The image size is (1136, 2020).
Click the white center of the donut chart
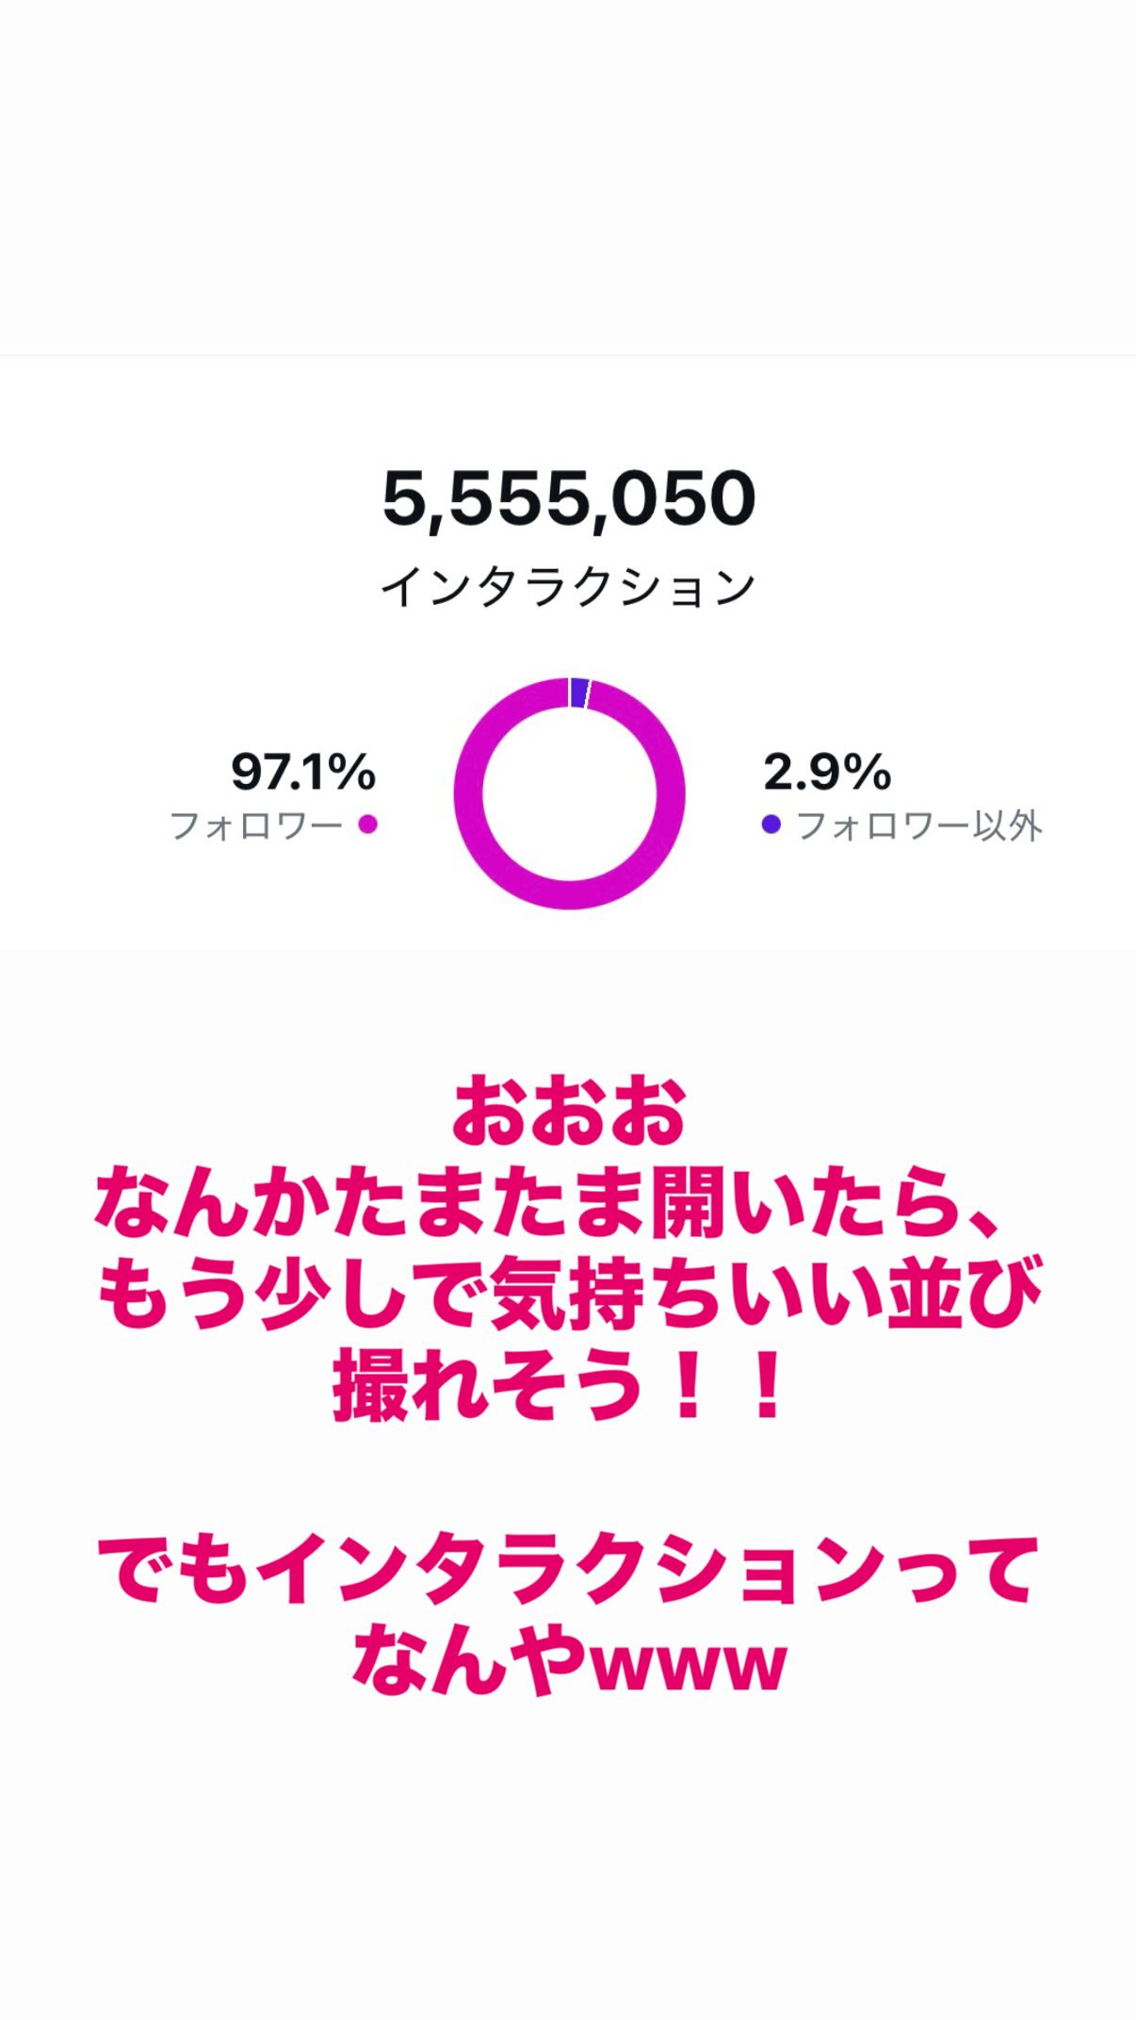click(569, 793)
